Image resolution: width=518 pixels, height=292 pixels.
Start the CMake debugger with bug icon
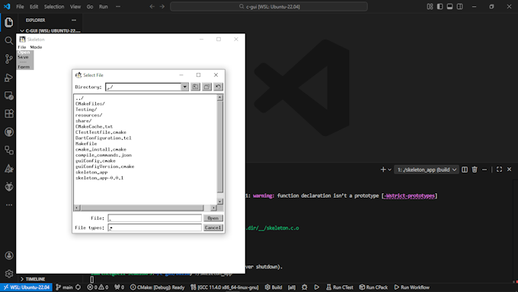click(305, 287)
